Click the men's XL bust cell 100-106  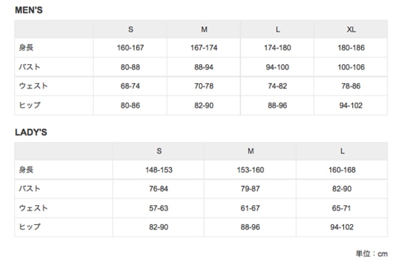(351, 67)
